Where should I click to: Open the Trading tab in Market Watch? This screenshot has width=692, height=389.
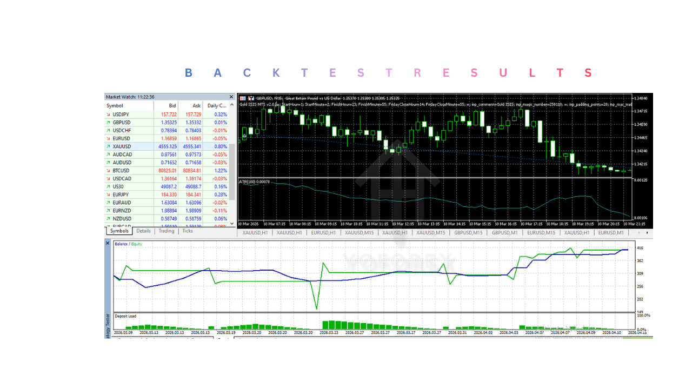pyautogui.click(x=167, y=231)
